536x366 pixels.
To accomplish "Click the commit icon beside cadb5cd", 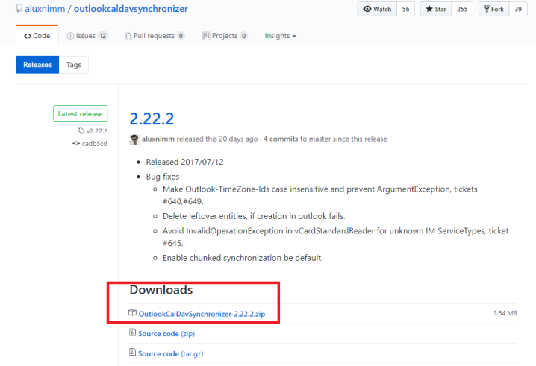I will click(x=76, y=143).
